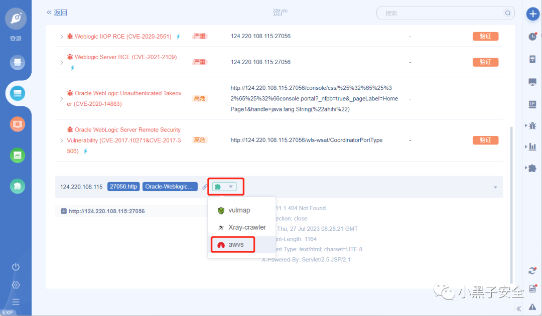542x316 pixels.
Task: Expand Weblogic Server RCE CVE-2021-2109 row
Action: click(x=62, y=63)
